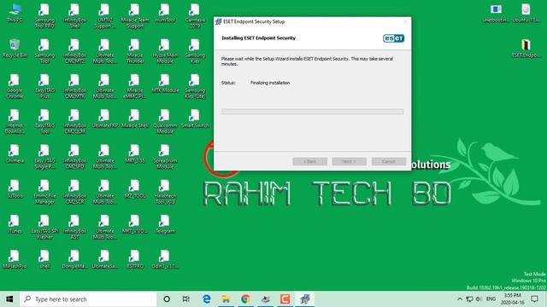Open Cortana from the taskbar
The image size is (547, 307).
(x=167, y=299)
